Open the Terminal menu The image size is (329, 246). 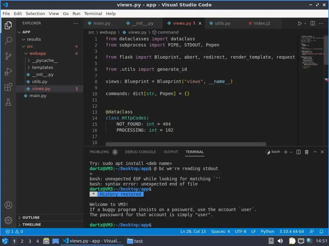click(93, 13)
